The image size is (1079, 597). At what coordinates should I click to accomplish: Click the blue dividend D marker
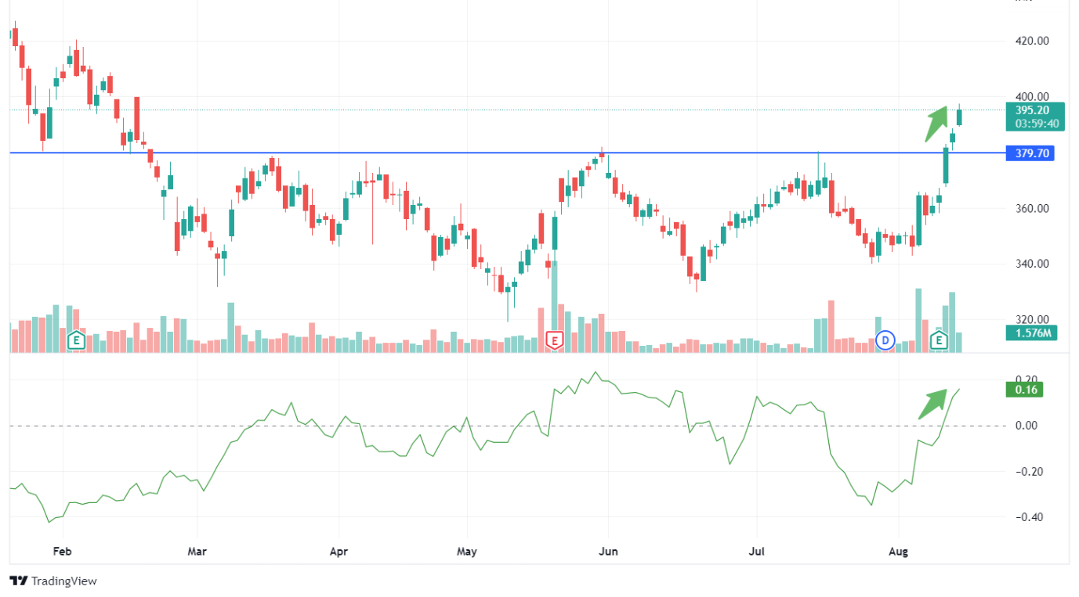(885, 340)
